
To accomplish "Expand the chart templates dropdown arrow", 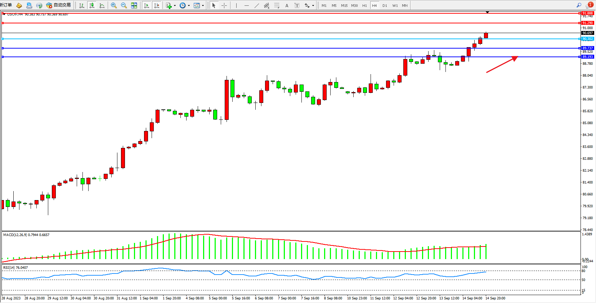I will 203,5.
